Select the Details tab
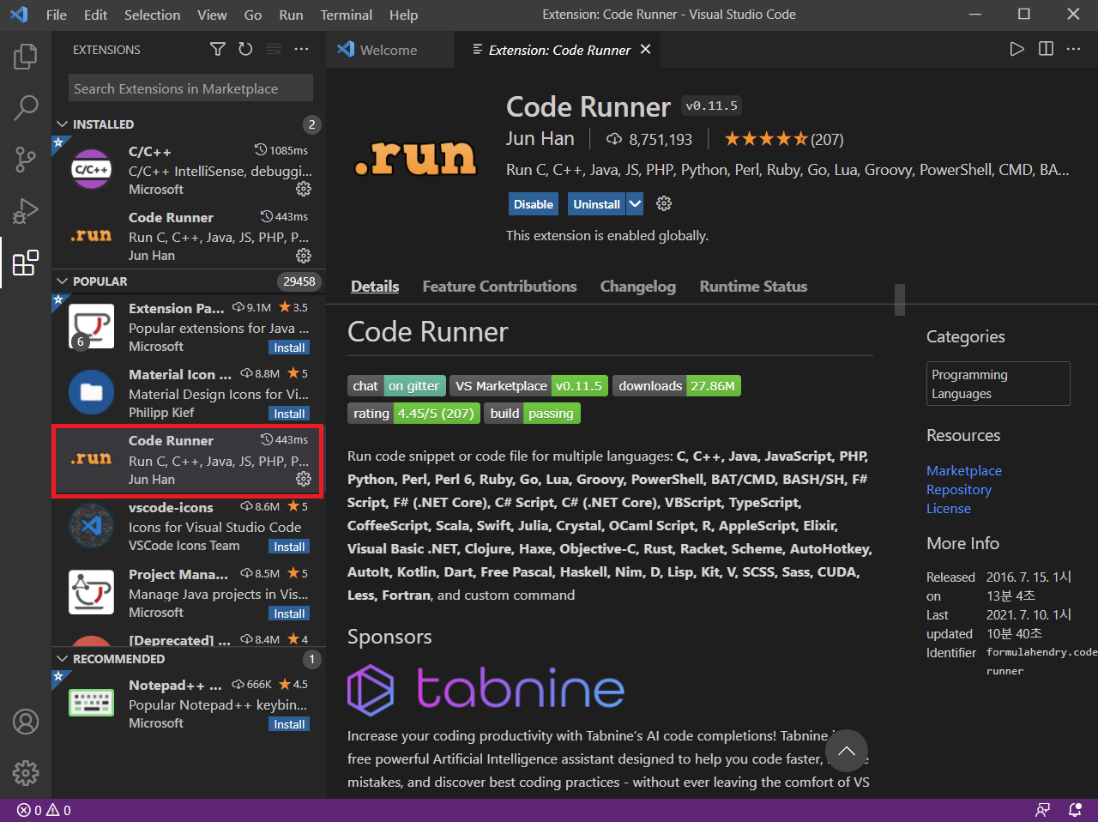This screenshot has width=1098, height=822. 375,287
